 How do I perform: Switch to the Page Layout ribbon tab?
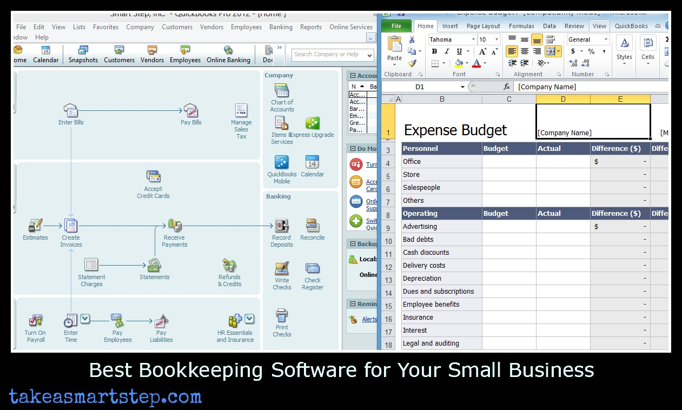click(483, 26)
